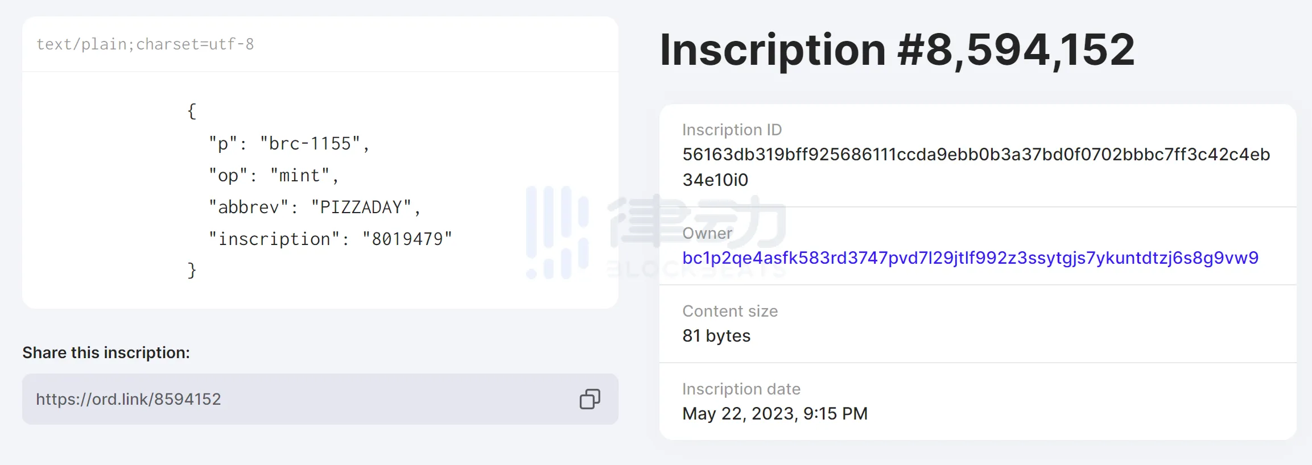Select the "op": "mint" line
This screenshot has width=1312, height=465.
click(x=274, y=176)
